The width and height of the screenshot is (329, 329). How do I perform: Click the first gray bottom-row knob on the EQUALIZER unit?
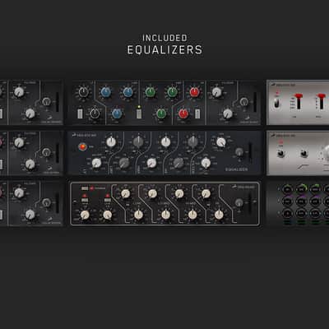click(124, 163)
